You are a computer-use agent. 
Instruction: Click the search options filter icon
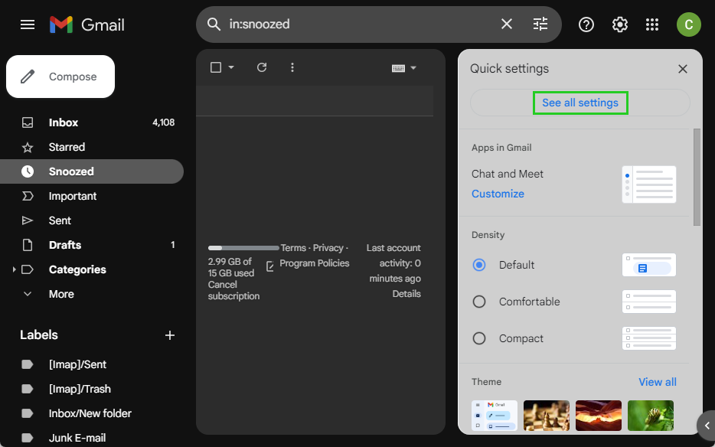pyautogui.click(x=540, y=24)
